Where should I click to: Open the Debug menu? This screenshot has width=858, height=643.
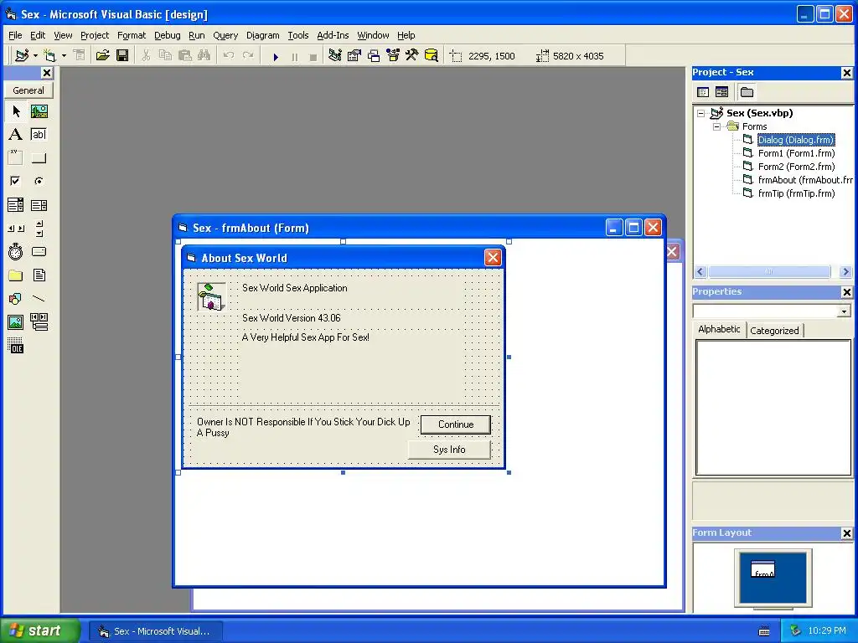(x=168, y=35)
